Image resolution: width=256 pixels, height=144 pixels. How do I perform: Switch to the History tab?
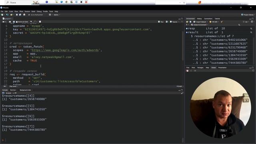199,19
